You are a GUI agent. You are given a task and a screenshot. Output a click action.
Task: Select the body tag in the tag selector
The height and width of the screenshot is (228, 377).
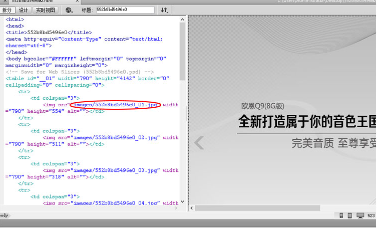pos(4,215)
